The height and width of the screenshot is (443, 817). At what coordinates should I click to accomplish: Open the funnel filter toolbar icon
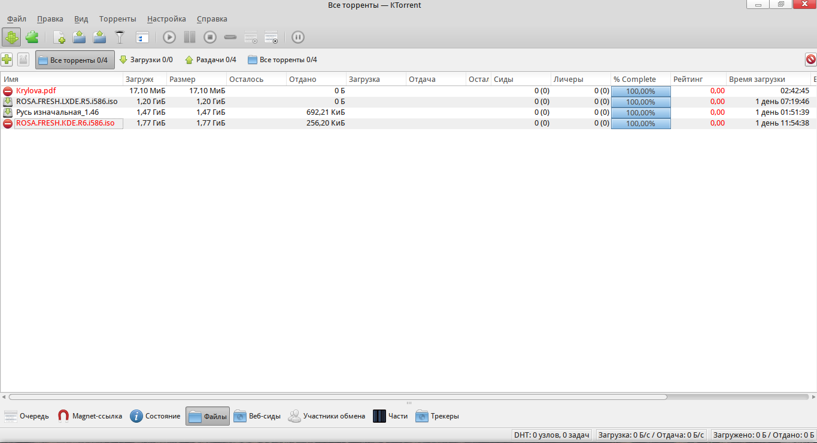point(120,38)
